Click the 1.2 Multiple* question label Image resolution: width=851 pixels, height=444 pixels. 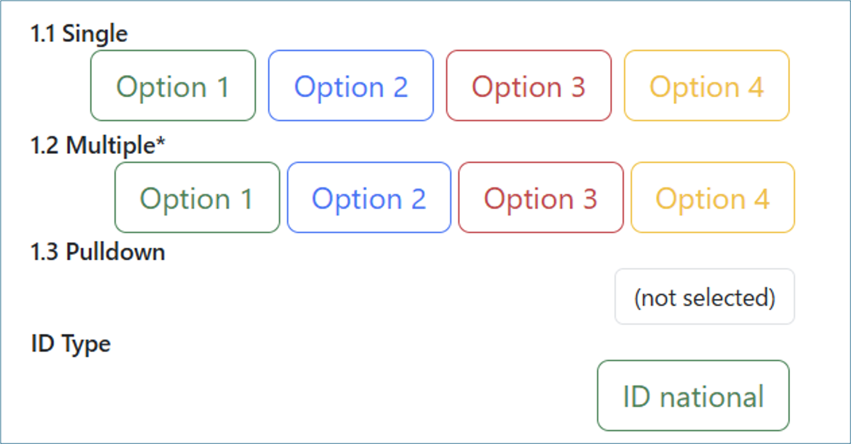pyautogui.click(x=99, y=145)
